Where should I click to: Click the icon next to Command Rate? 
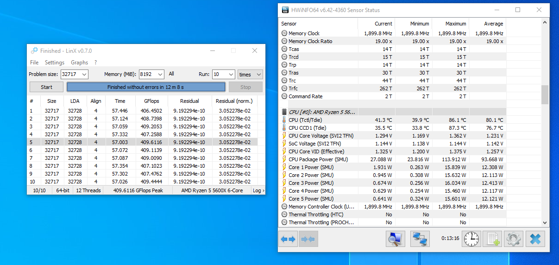point(284,96)
